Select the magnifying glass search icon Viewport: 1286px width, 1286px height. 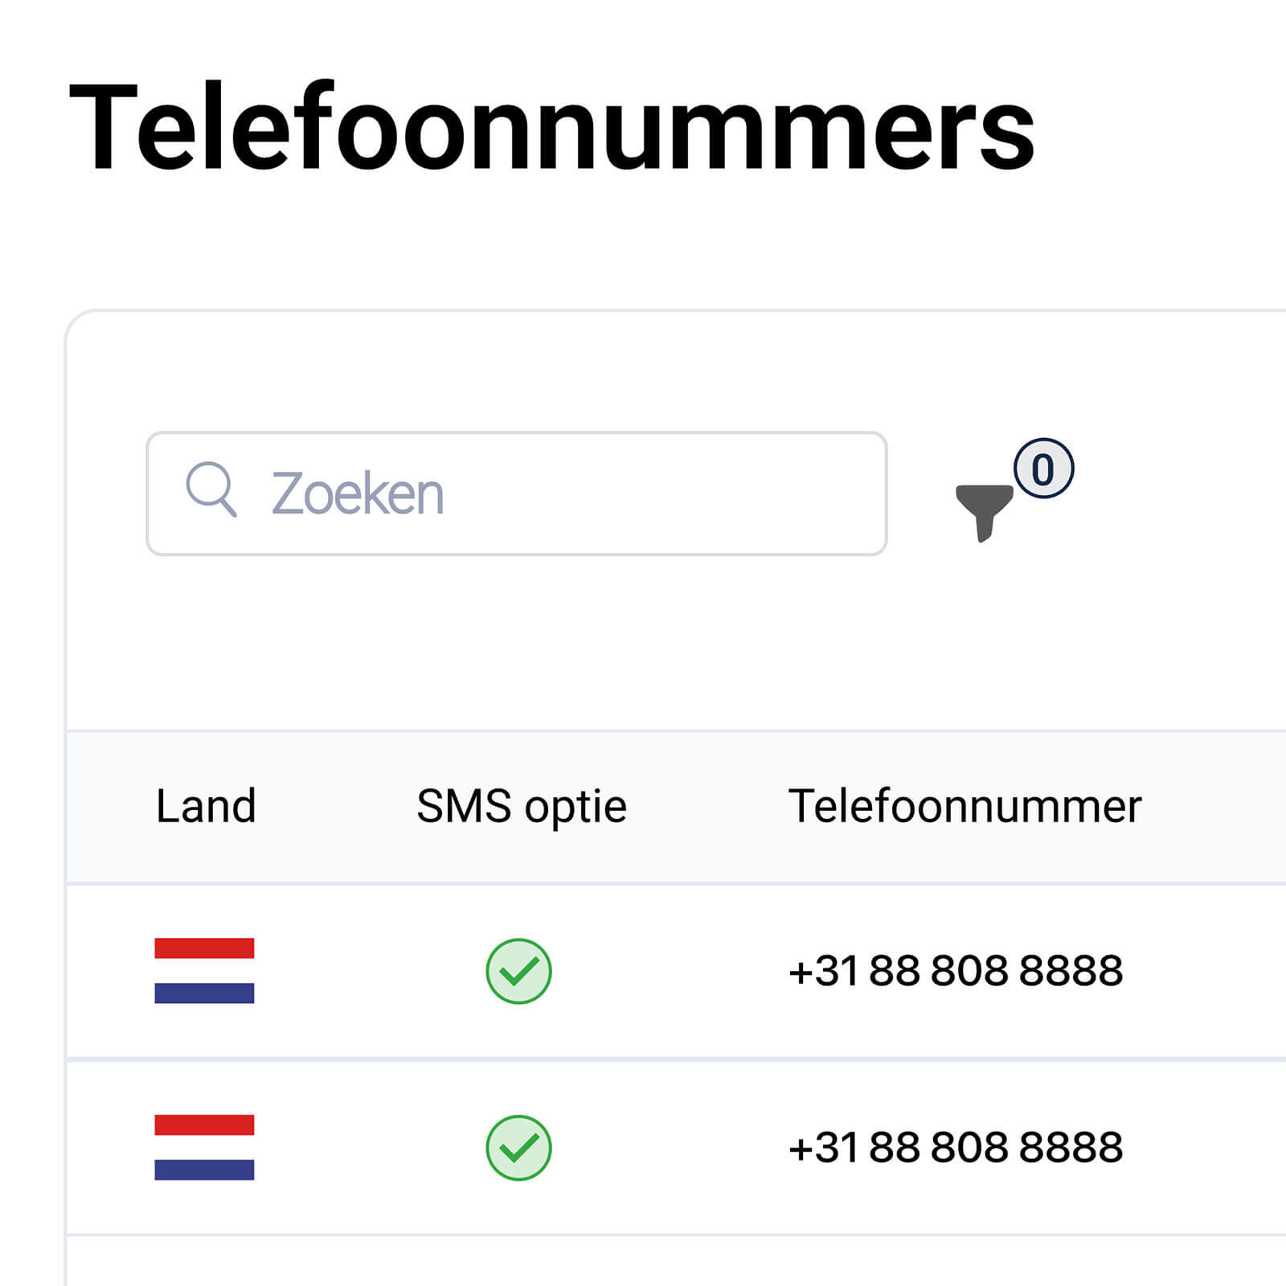tap(213, 493)
